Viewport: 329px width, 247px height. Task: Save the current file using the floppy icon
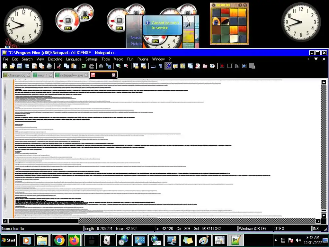20,66
